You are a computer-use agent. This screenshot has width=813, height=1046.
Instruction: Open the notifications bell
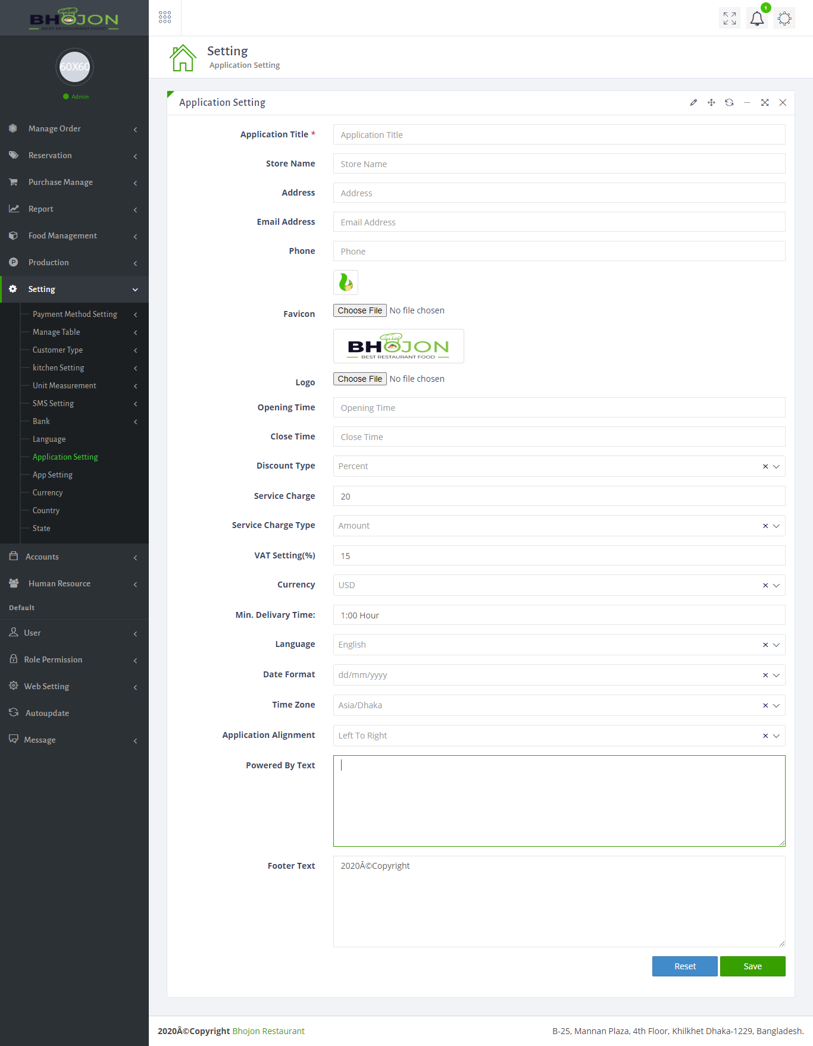pyautogui.click(x=757, y=18)
